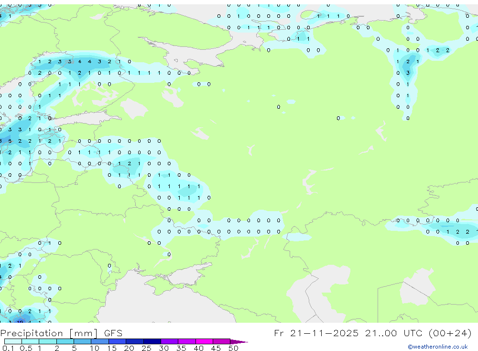Select legend swatch between 20 and 25
The width and height of the screenshot is (478, 351).
(135, 341)
